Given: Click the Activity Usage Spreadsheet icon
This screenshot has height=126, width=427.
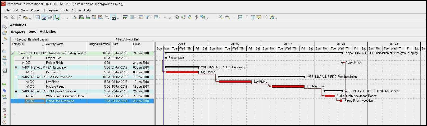Looking at the screenshot, I should pos(81,17).
